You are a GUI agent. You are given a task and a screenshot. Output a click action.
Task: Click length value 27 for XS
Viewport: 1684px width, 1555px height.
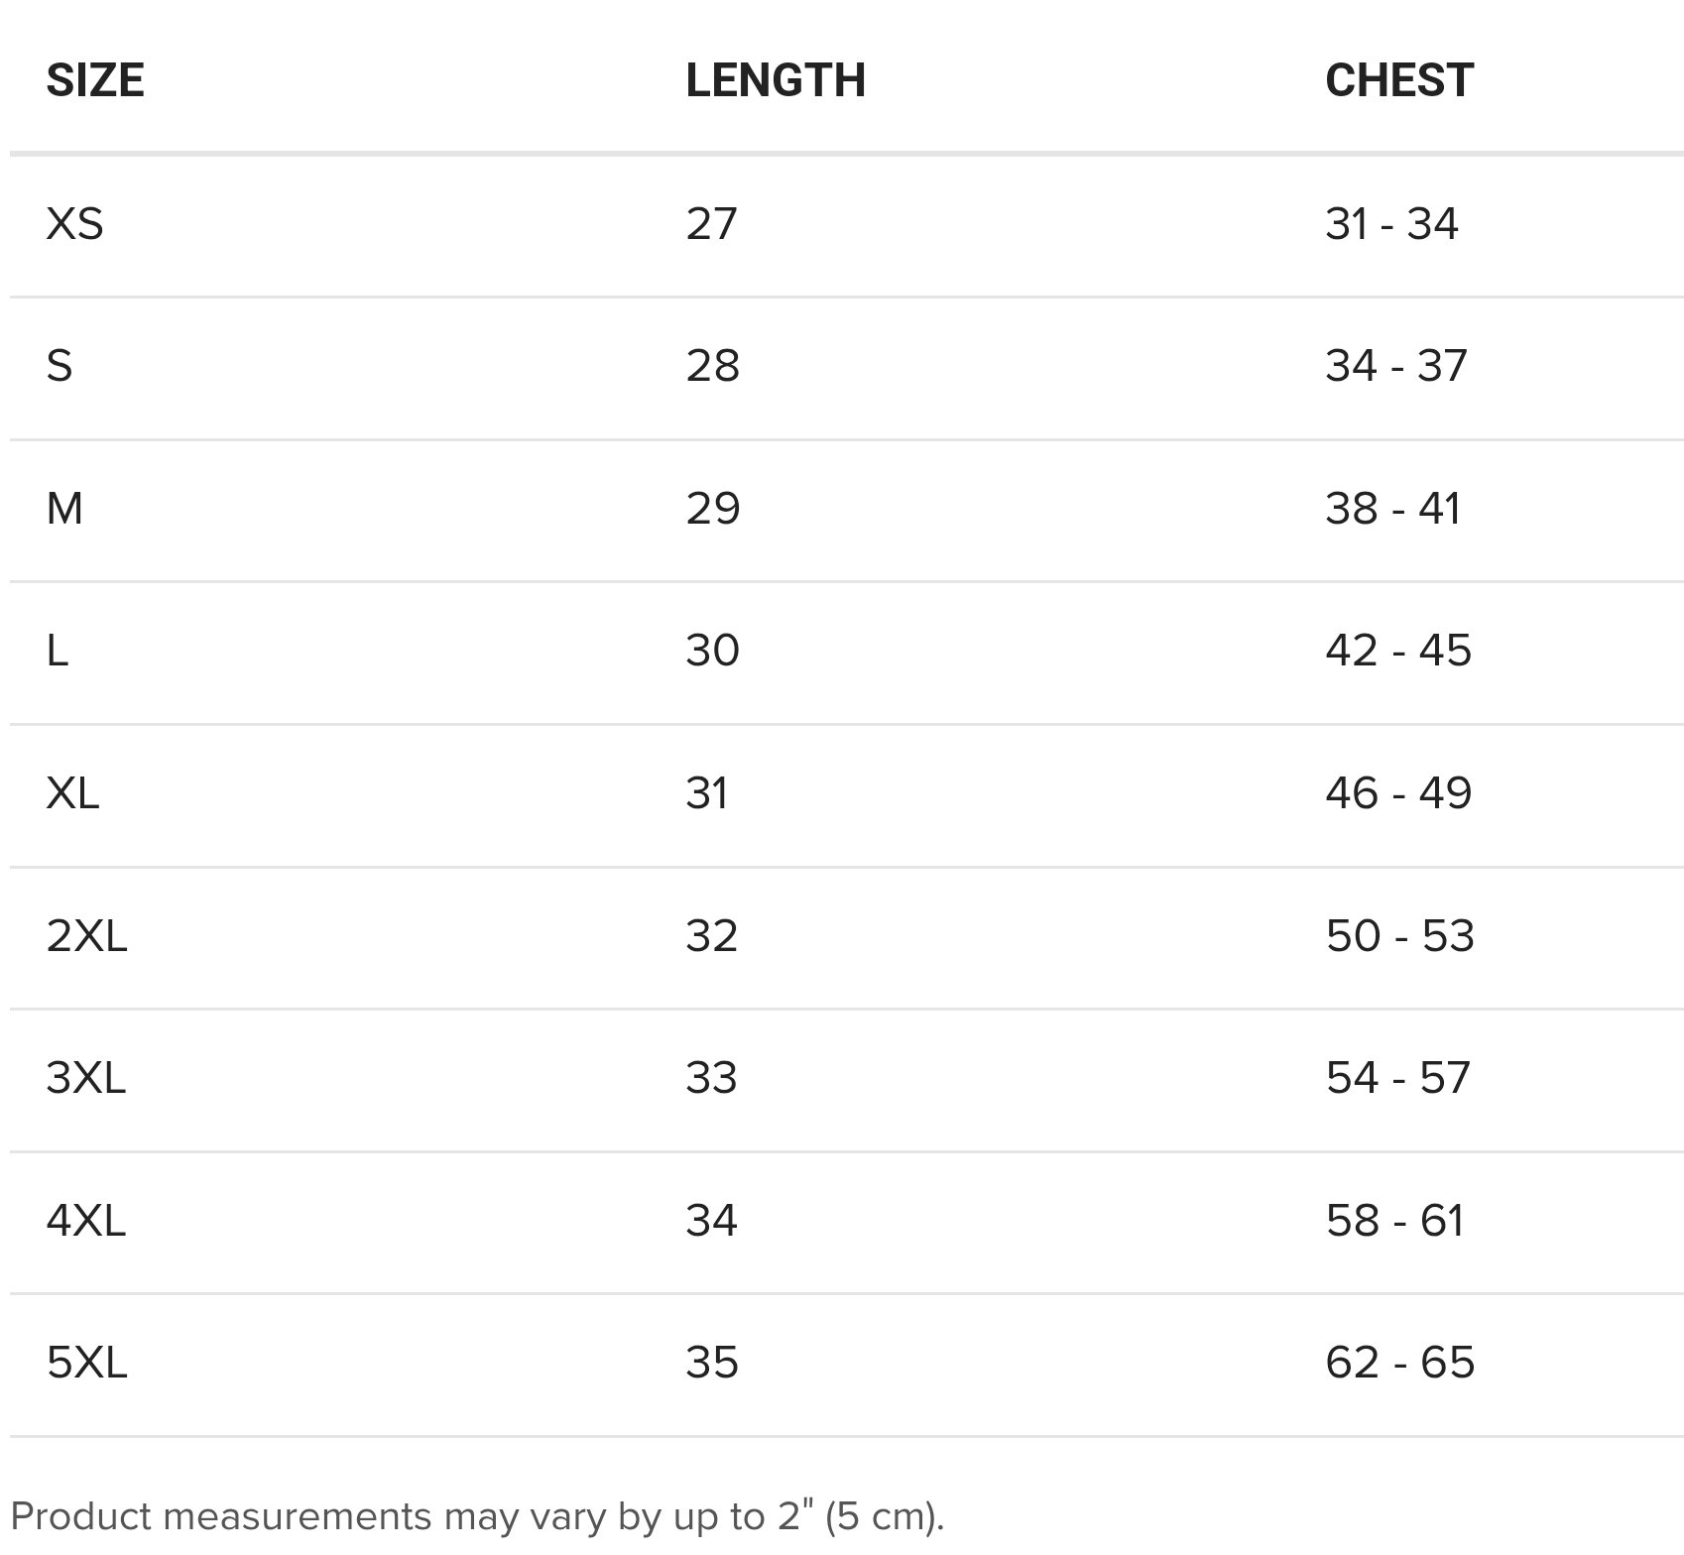(x=711, y=223)
